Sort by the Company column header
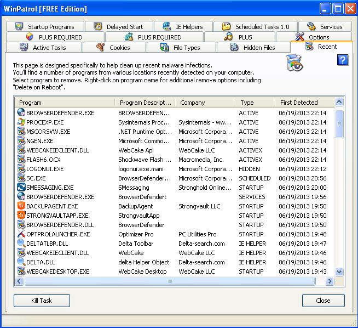The image size is (358, 328). (205, 103)
